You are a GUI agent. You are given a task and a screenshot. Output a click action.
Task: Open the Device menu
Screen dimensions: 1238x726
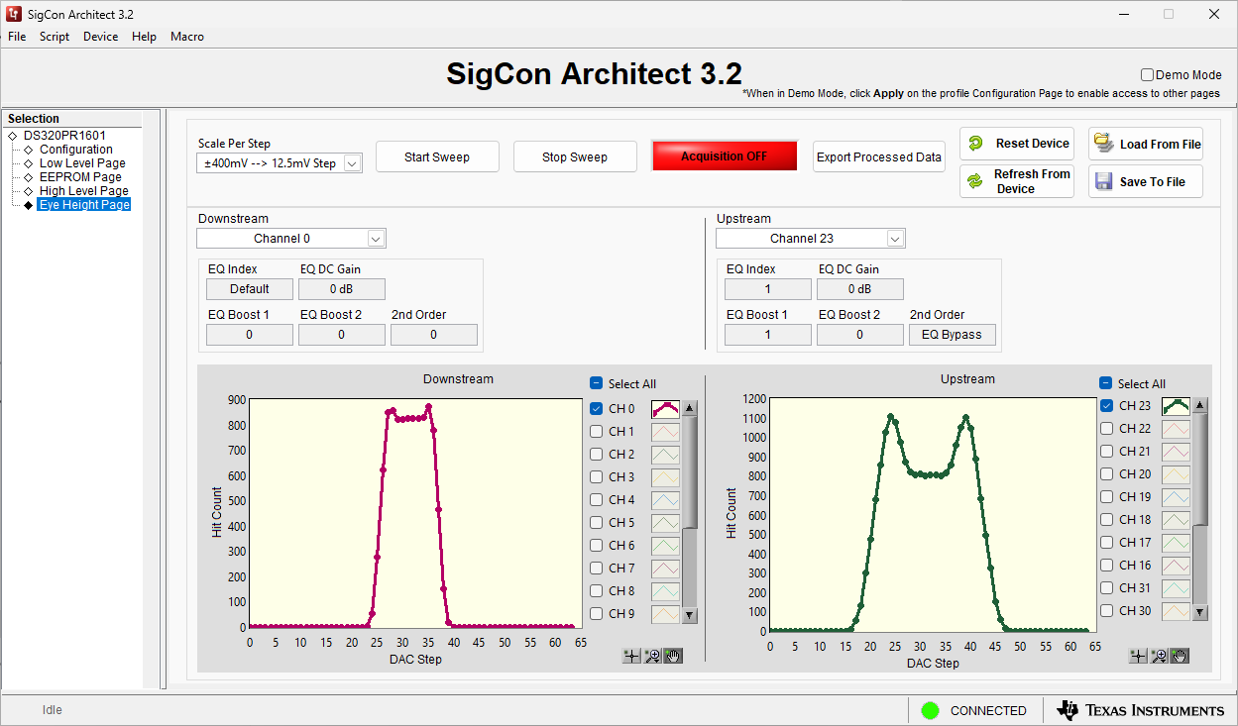click(x=100, y=37)
